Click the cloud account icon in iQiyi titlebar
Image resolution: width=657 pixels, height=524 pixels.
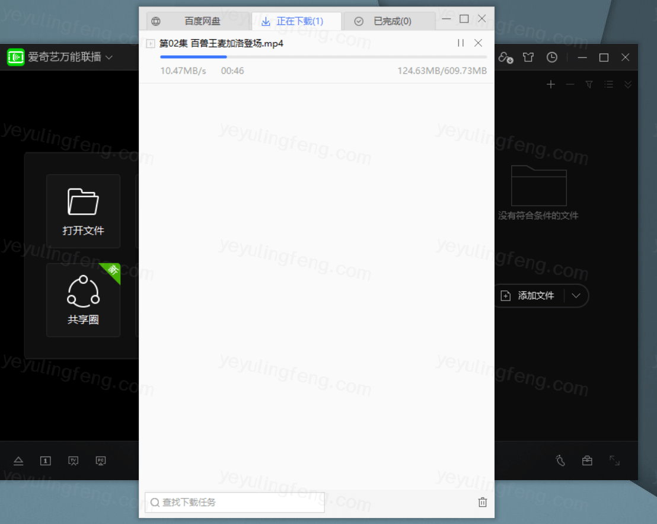506,57
